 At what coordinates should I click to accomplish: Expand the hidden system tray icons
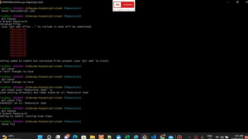pos(189,137)
